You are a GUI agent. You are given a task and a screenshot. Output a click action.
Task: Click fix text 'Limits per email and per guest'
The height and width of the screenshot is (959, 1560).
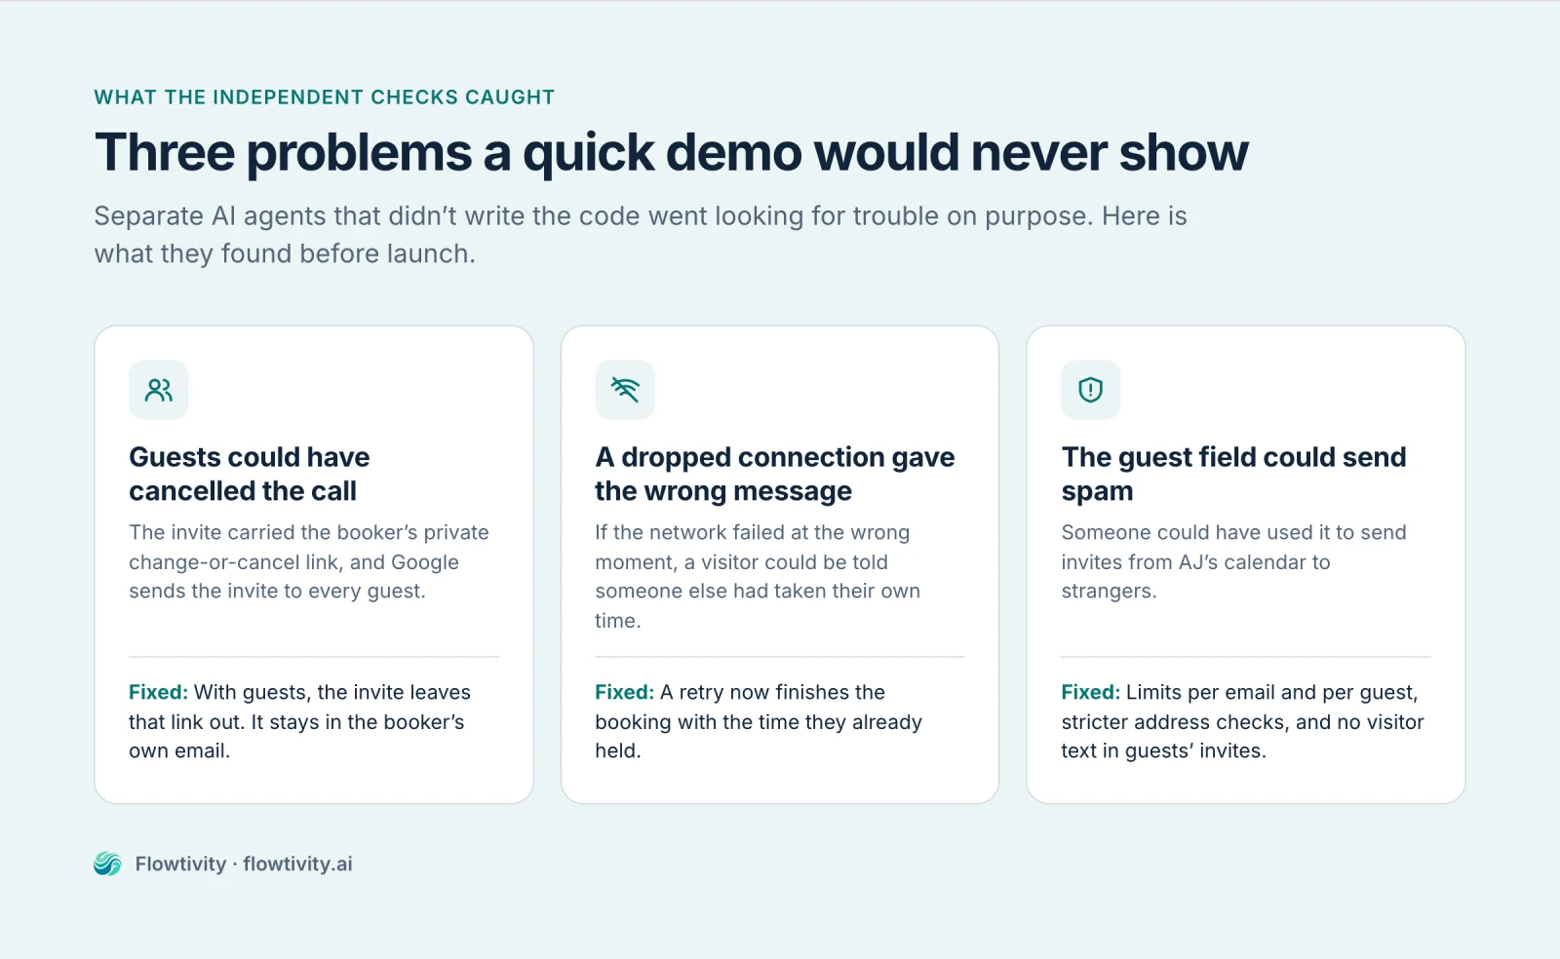1270,693
